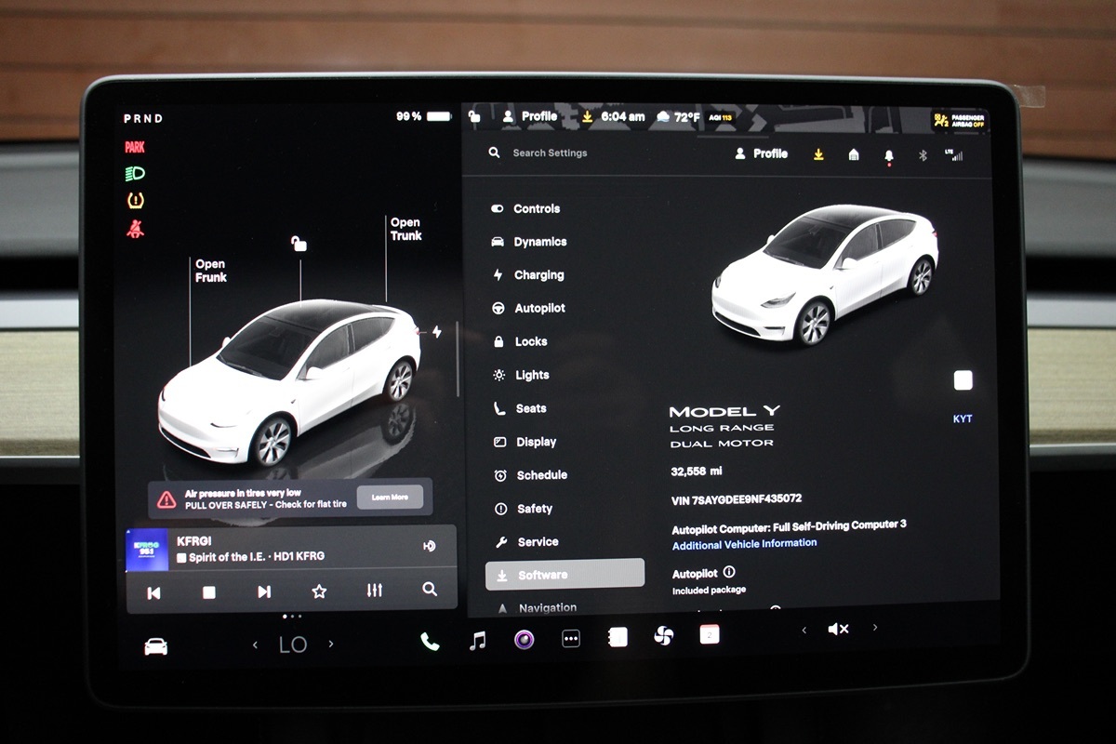Image resolution: width=1116 pixels, height=744 pixels.
Task: Toggle the door lock icon above car
Action: (x=299, y=244)
